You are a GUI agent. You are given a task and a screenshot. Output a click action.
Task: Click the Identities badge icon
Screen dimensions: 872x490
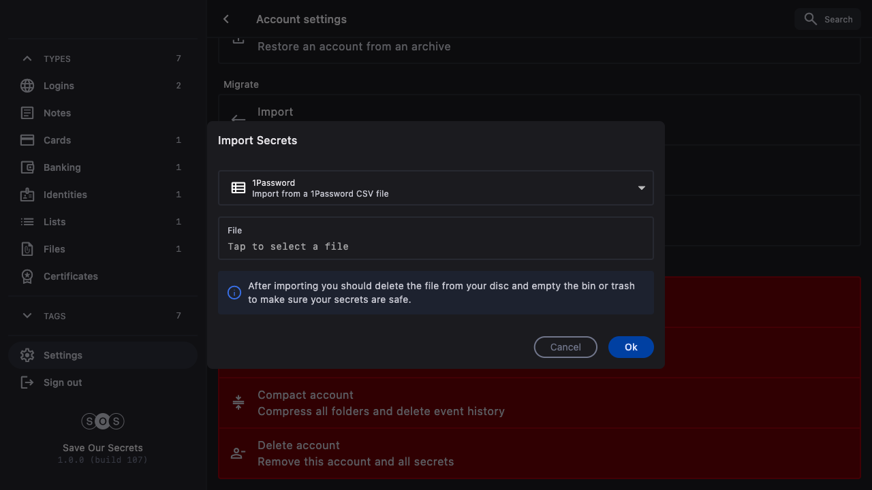pyautogui.click(x=27, y=195)
